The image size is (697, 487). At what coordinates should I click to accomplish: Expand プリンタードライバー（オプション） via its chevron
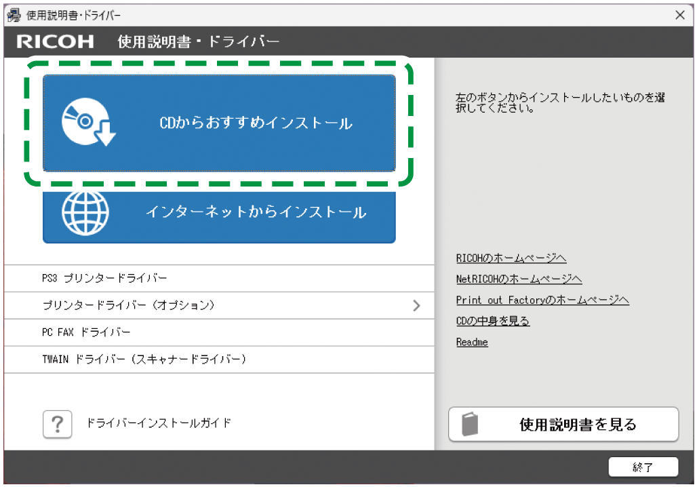418,305
